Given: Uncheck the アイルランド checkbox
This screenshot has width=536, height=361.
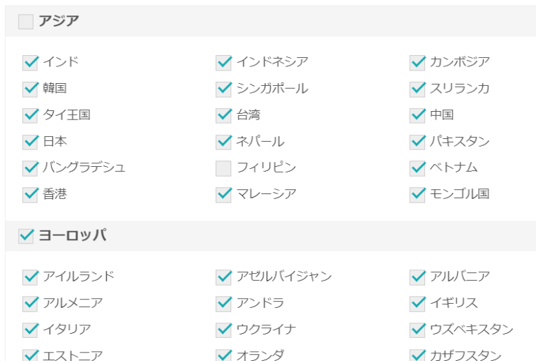Looking at the screenshot, I should tap(30, 277).
